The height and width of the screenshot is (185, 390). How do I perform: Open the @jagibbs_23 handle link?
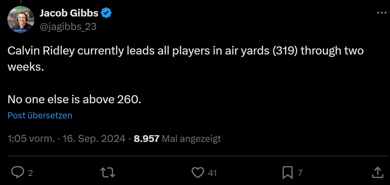pos(68,26)
